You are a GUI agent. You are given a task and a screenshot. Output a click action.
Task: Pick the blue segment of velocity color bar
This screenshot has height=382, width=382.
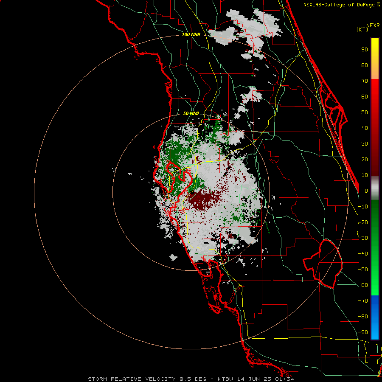point(375,317)
